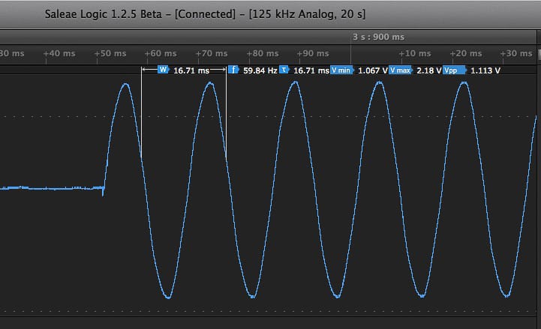
Task: Click the 16.71 ms period value after τ
Action: click(x=311, y=70)
